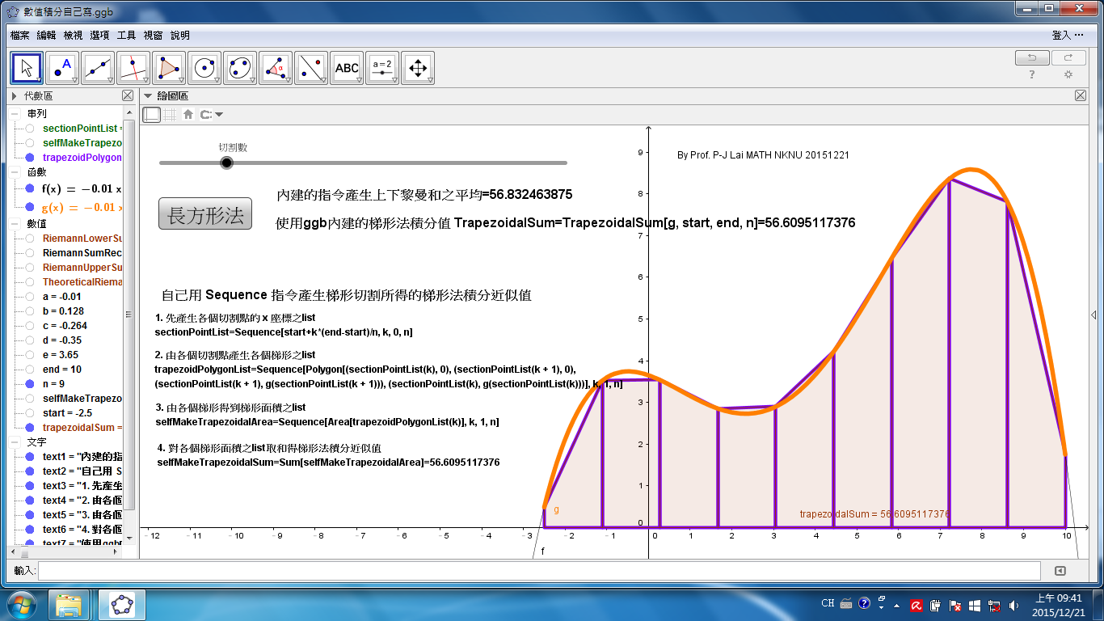Select the Slider creation tool
The image size is (1104, 621).
point(381,68)
